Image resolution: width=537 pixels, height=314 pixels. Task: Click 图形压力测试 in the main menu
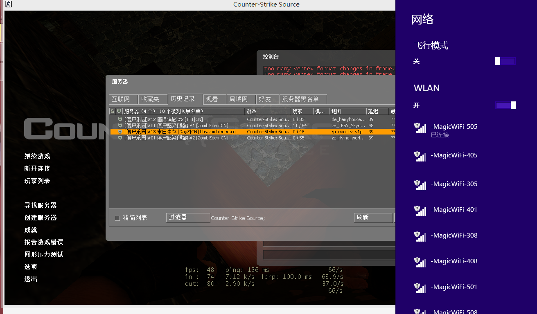[44, 255]
